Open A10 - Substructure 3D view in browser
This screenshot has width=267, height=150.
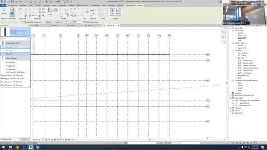click(245, 60)
